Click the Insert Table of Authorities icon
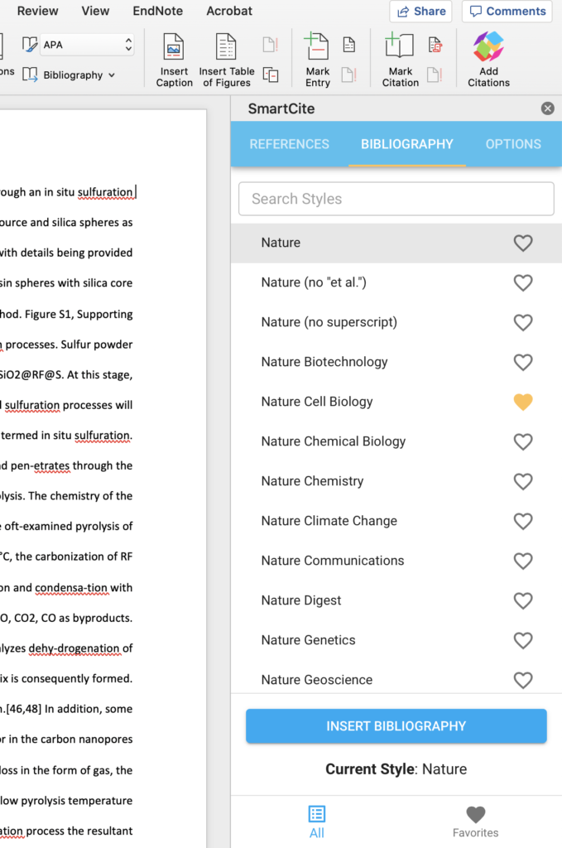Screen dimensions: 562x848 click(435, 45)
